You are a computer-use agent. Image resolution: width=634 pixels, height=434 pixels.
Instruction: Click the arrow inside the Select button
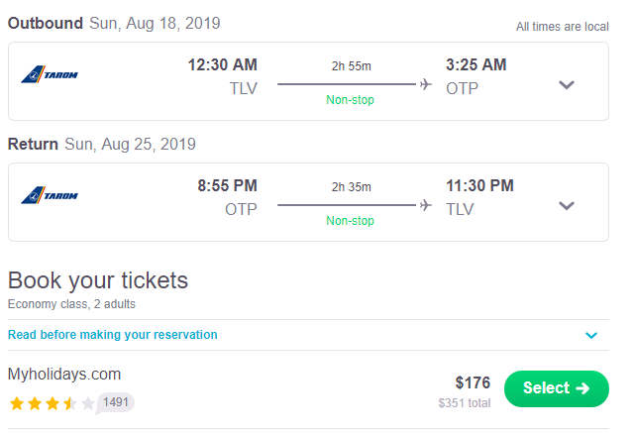582,388
